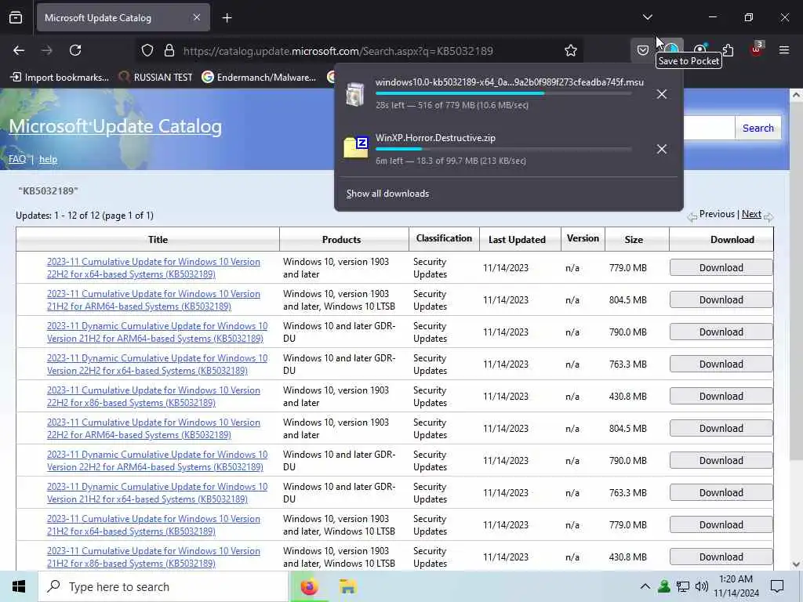Click the Next page link
This screenshot has width=803, height=602.
[x=751, y=214]
